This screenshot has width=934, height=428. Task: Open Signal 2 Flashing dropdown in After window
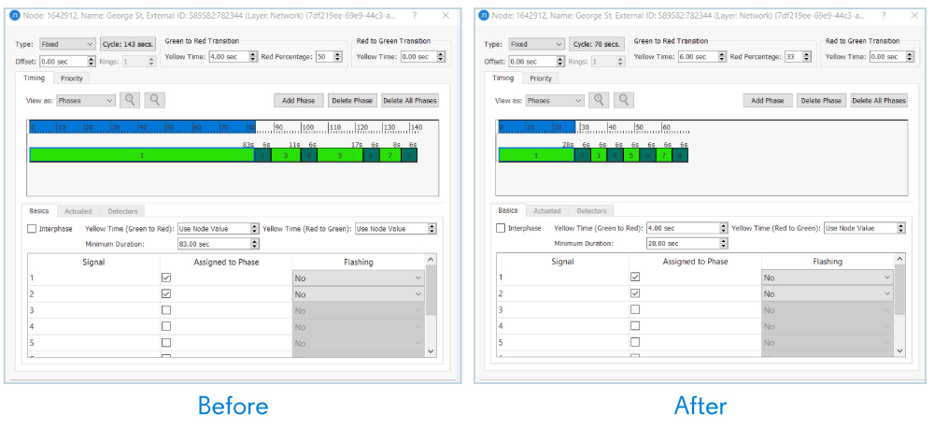pos(828,293)
